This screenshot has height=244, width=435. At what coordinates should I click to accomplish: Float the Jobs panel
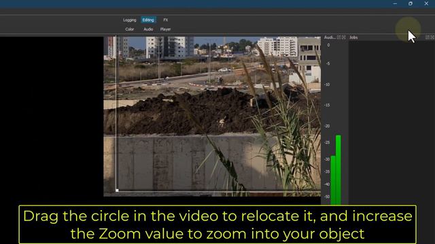[x=428, y=37]
